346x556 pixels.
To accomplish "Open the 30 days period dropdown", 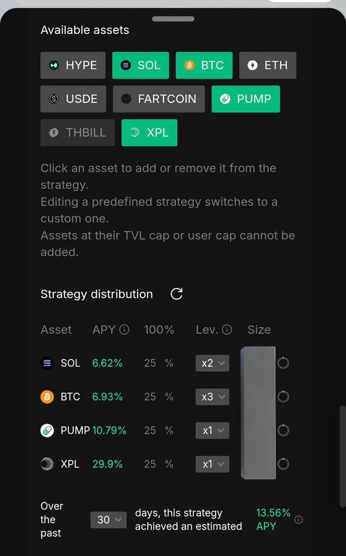I will coord(108,519).
